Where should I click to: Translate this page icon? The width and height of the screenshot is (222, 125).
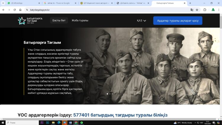(x=192, y=10)
